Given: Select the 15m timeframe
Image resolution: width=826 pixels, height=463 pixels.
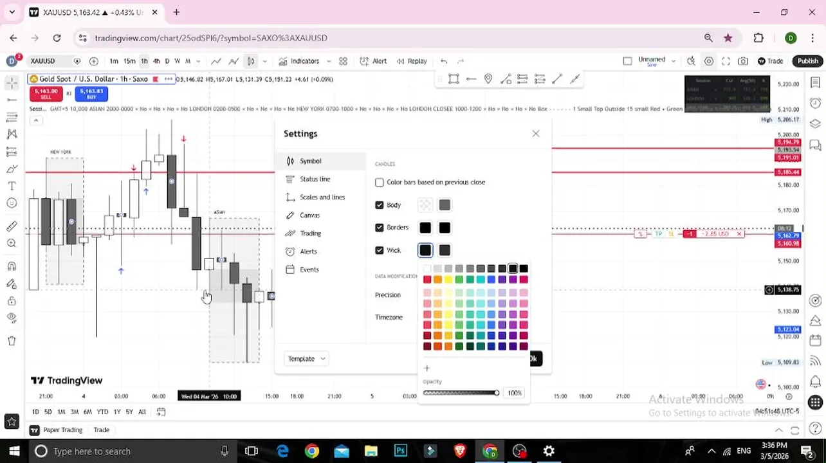Looking at the screenshot, I should pos(129,61).
